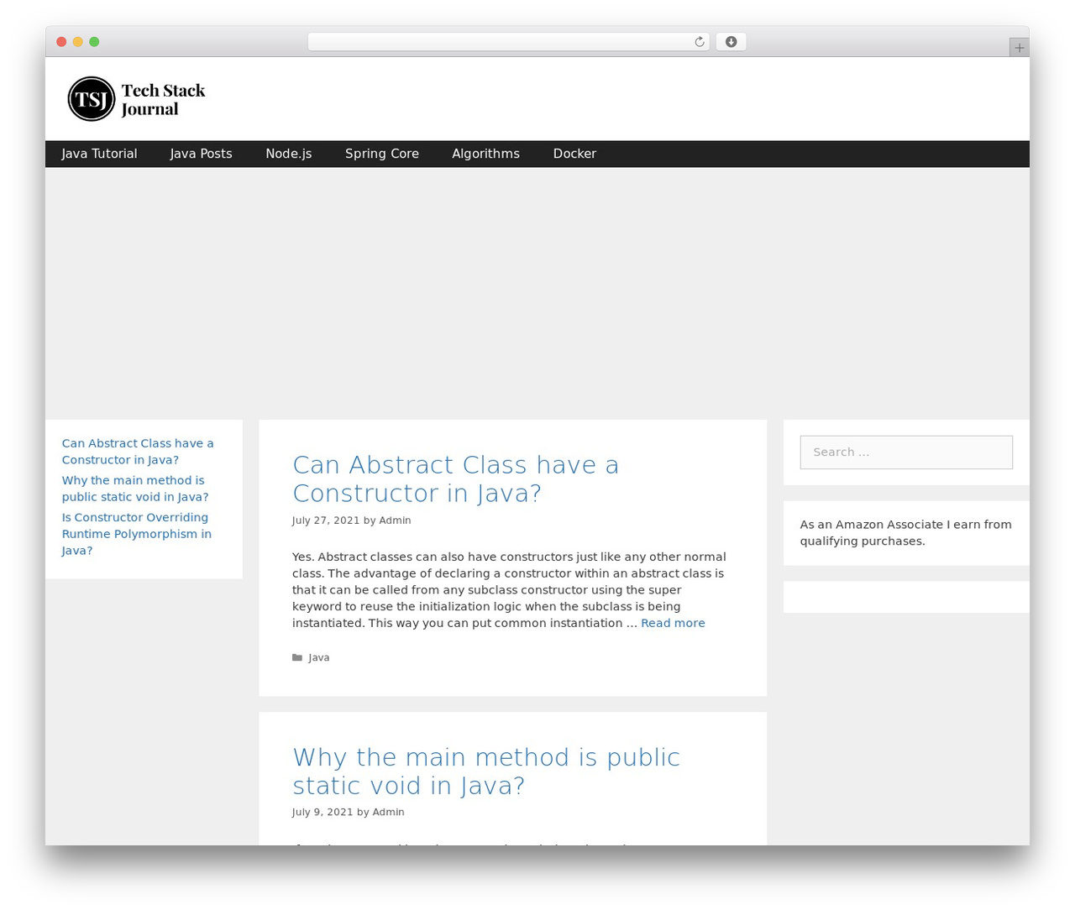Open Admin author link of July 9 post

388,813
